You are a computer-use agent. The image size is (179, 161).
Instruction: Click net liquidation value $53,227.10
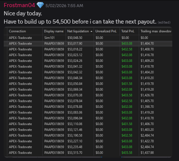click(75, 141)
